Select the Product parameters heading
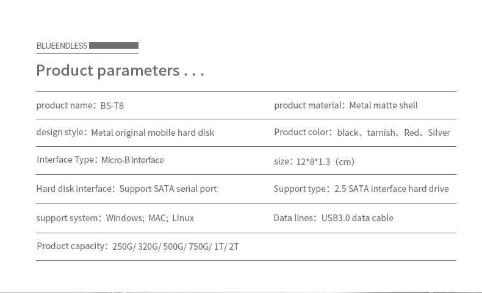Image resolution: width=482 pixels, height=293 pixels. click(120, 71)
